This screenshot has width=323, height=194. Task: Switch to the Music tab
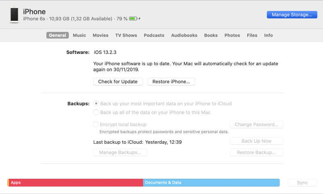tap(79, 35)
